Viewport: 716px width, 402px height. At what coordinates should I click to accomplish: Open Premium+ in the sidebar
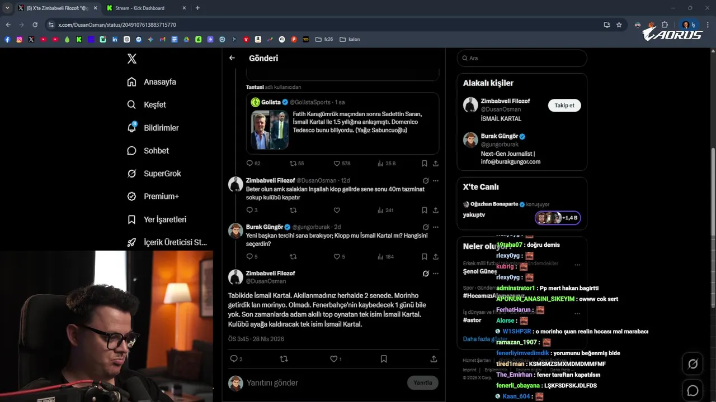coord(153,197)
